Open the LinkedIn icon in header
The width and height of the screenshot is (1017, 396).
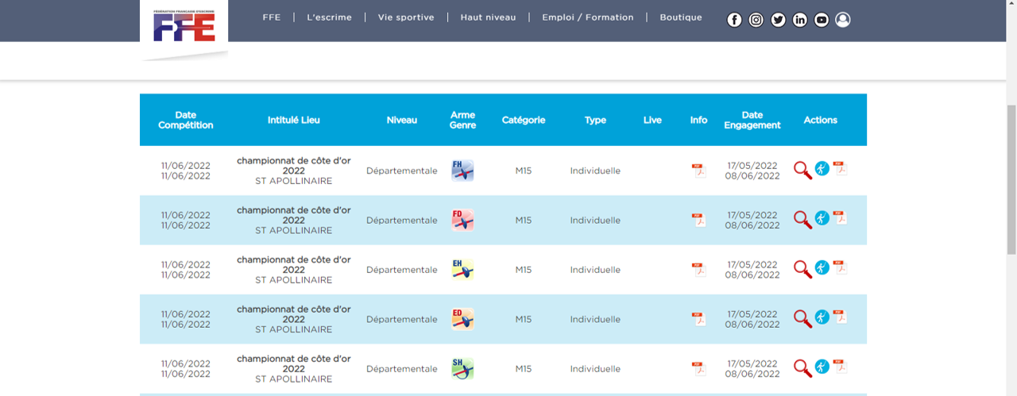pyautogui.click(x=800, y=20)
